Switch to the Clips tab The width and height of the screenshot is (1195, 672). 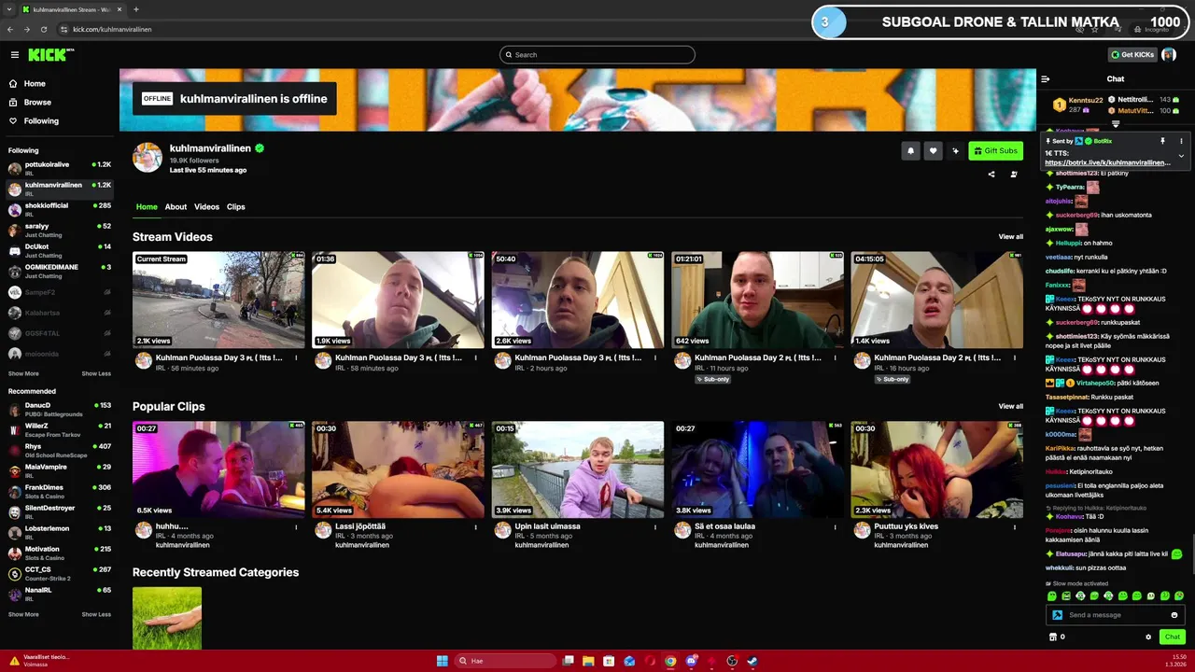(236, 206)
